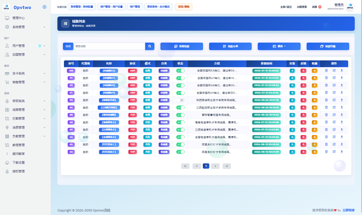Click edit icon in row 45
The width and height of the screenshot is (362, 215).
334,144
